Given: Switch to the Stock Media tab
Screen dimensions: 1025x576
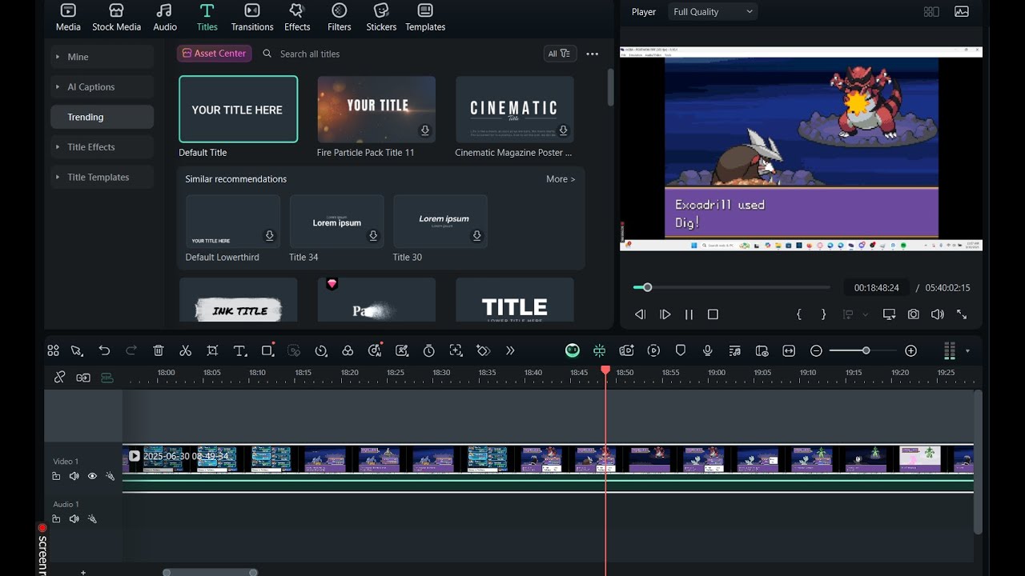Looking at the screenshot, I should pyautogui.click(x=116, y=17).
